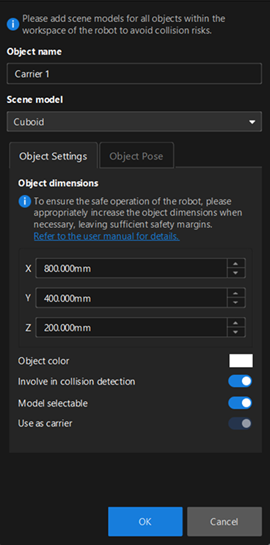Increase the Z dimension with up arrow
This screenshot has height=545, width=270.
[236, 323]
